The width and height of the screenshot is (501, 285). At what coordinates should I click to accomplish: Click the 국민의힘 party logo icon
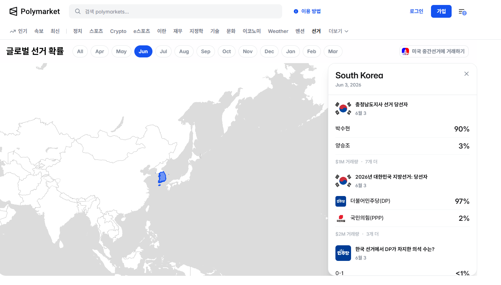point(341,218)
